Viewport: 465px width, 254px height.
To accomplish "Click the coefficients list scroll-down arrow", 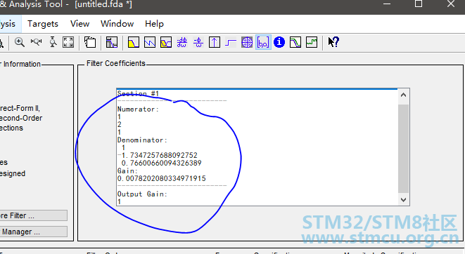I will (403, 199).
